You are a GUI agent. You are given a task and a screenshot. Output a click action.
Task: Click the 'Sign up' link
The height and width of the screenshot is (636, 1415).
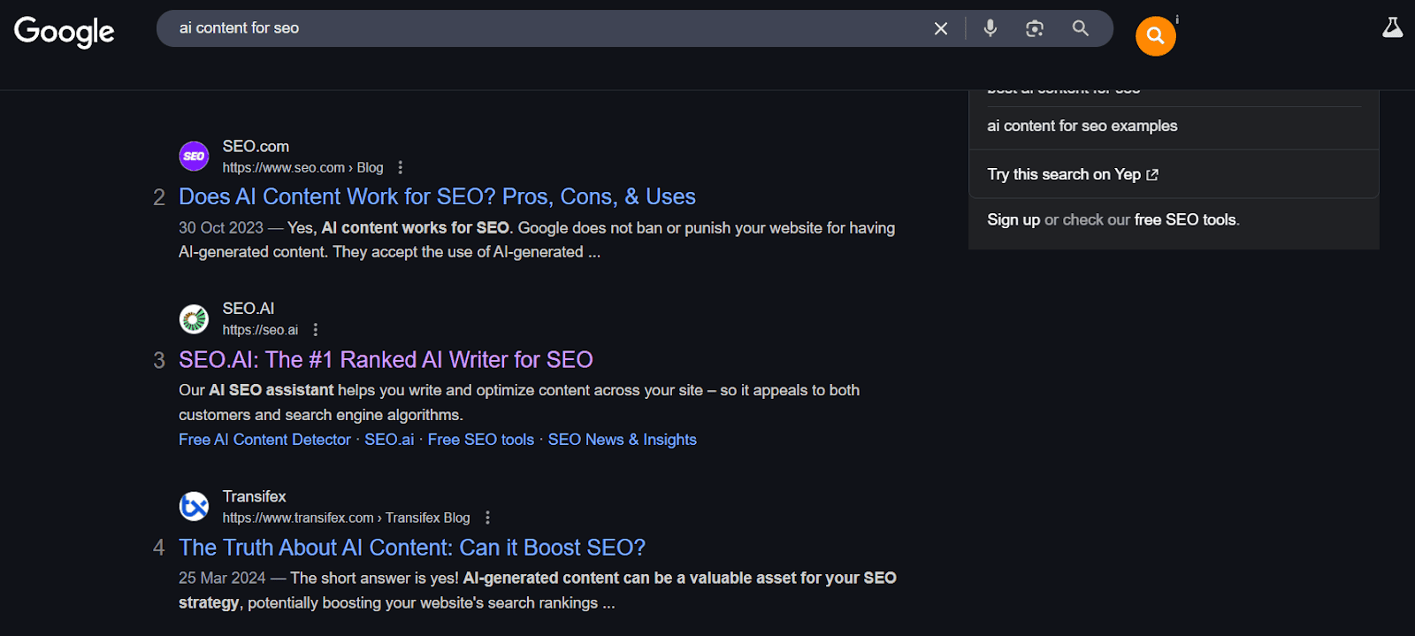tap(1013, 219)
